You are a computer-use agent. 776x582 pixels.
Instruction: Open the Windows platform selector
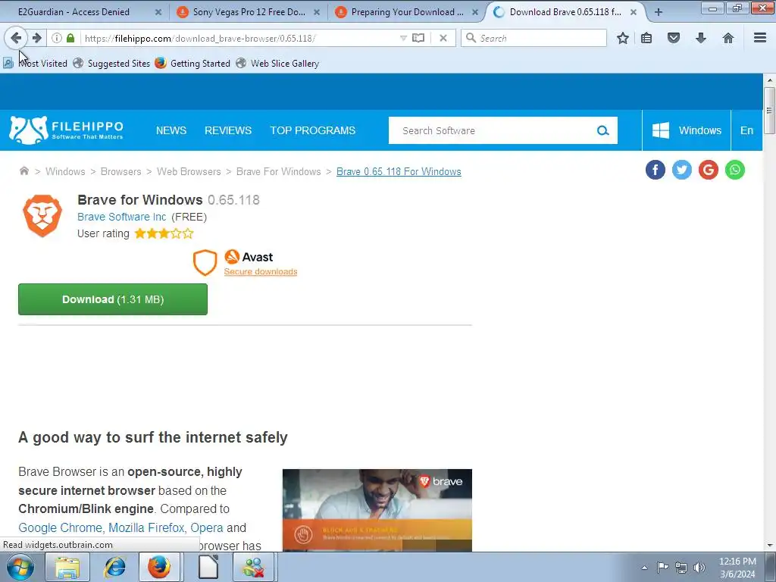687,130
